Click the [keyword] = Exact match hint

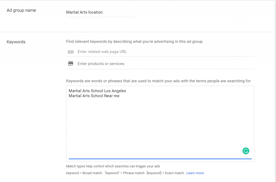(x=165, y=173)
